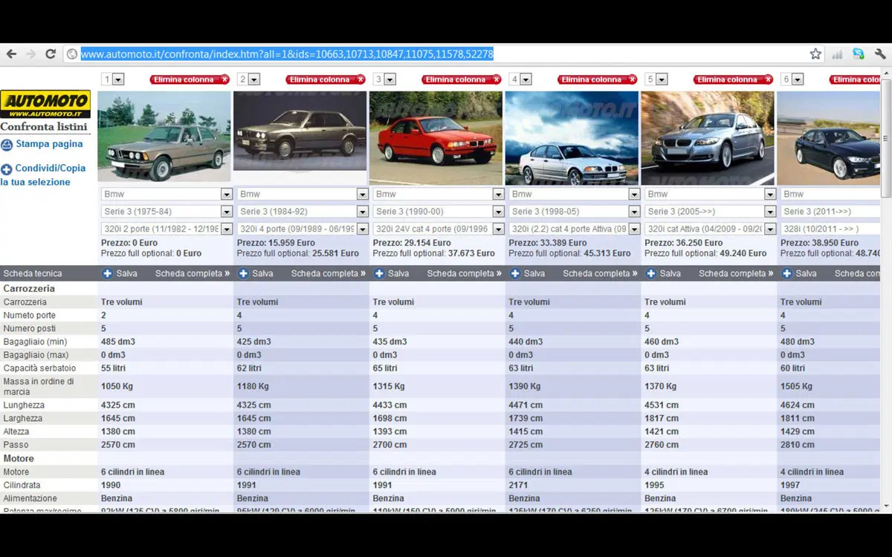Image resolution: width=892 pixels, height=557 pixels.
Task: Save the column 6 car with Salva
Action: pyautogui.click(x=800, y=273)
